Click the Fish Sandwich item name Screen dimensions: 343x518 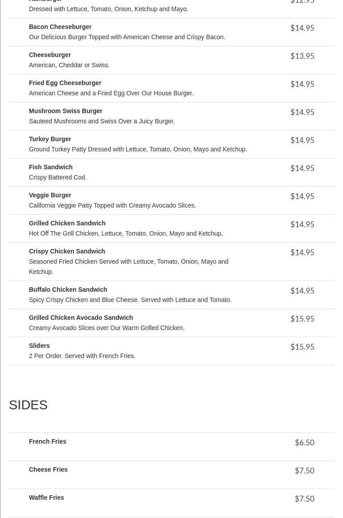click(50, 167)
